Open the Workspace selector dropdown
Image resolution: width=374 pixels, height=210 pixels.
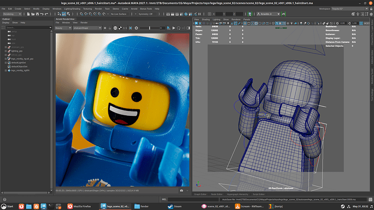(350, 9)
